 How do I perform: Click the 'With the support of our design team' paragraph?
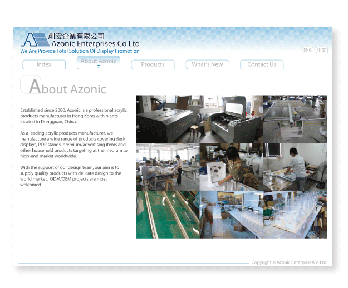pyautogui.click(x=71, y=176)
